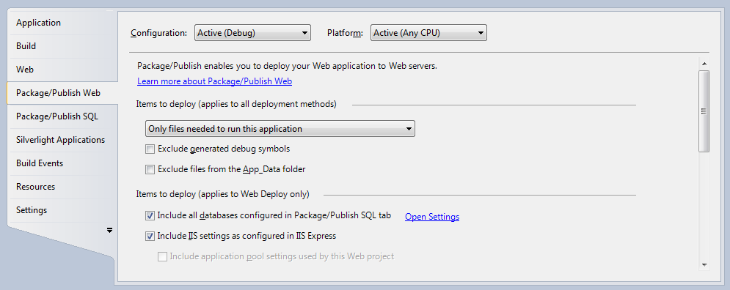Open the Settings tab
Screen dimensions: 730x290
point(62,210)
